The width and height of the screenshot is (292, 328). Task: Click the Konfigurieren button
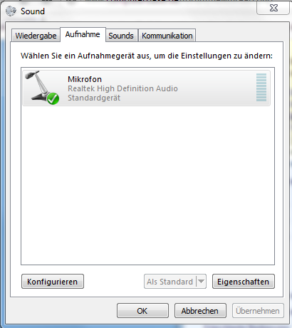point(53,282)
